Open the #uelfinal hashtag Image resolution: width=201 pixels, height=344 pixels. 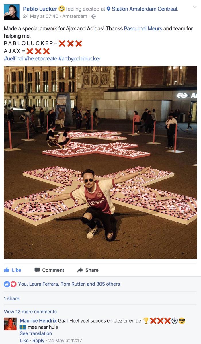[x=13, y=58]
